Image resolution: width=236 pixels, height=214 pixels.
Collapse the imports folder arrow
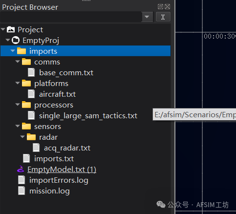pos(13,51)
